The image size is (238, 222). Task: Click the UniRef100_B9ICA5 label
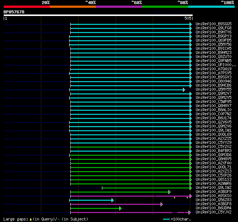pyautogui.click(x=213, y=49)
